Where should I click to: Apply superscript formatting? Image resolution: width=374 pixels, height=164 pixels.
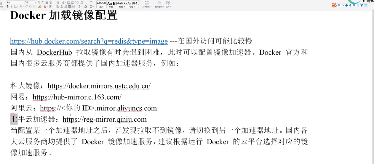[26, 7]
